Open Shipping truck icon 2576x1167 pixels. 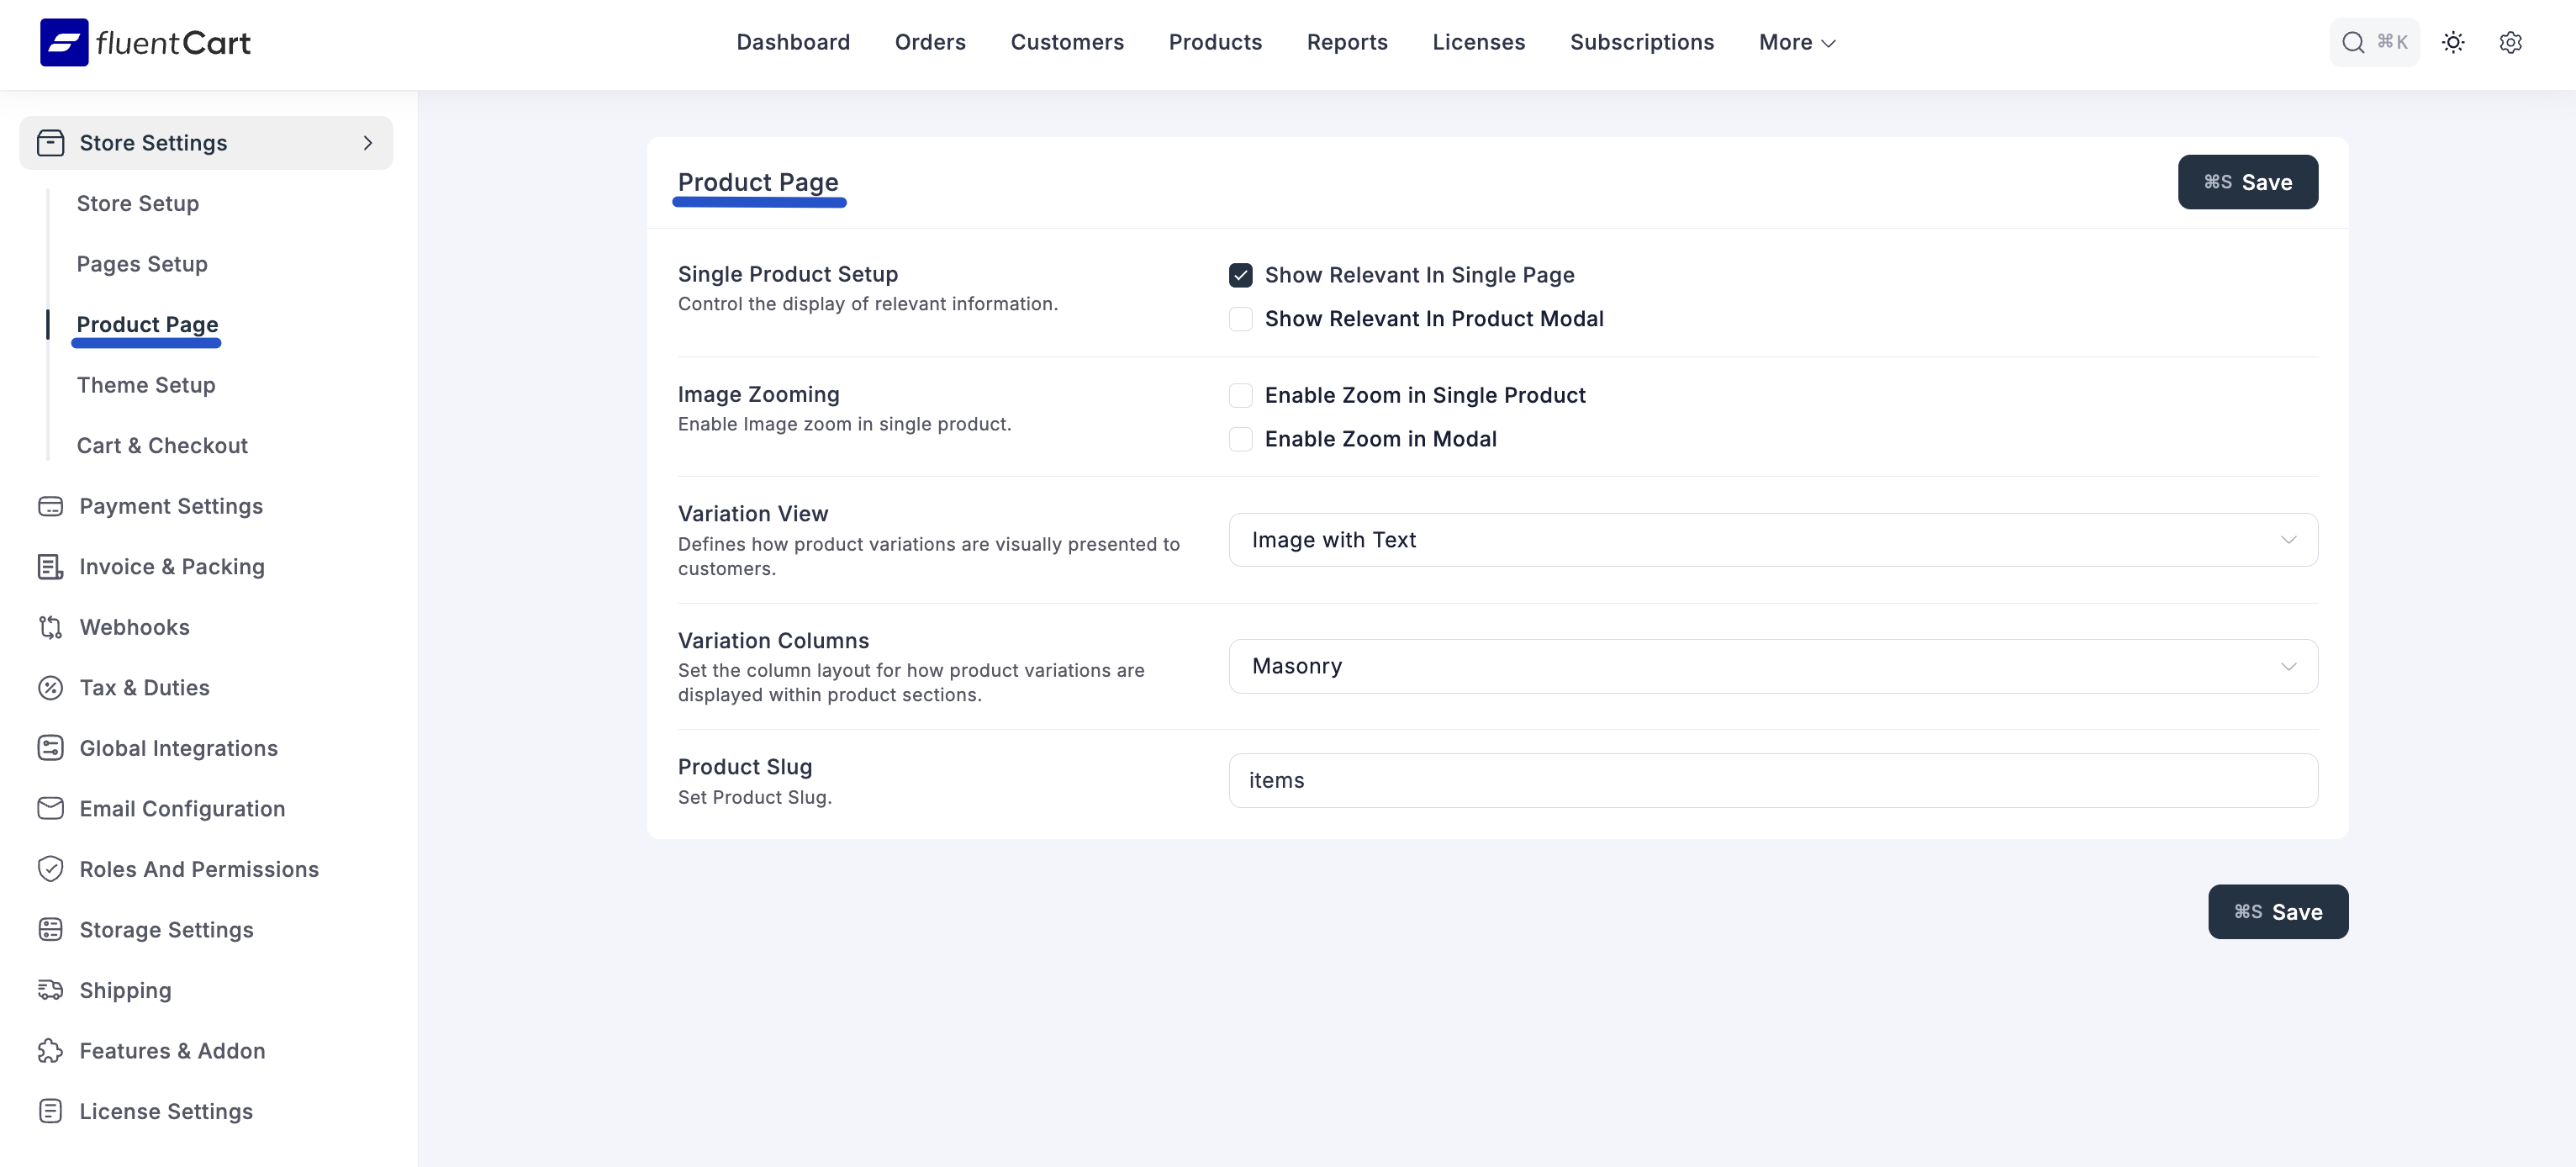click(x=50, y=990)
